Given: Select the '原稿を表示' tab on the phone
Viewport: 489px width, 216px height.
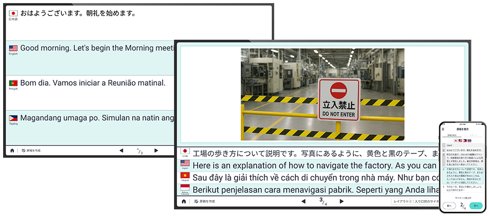Looking at the screenshot, I should tap(451, 135).
